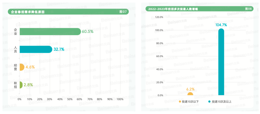This screenshot has height=114, width=260.
Task: Click the small orange 6.2% column
Action: (x=190, y=94)
